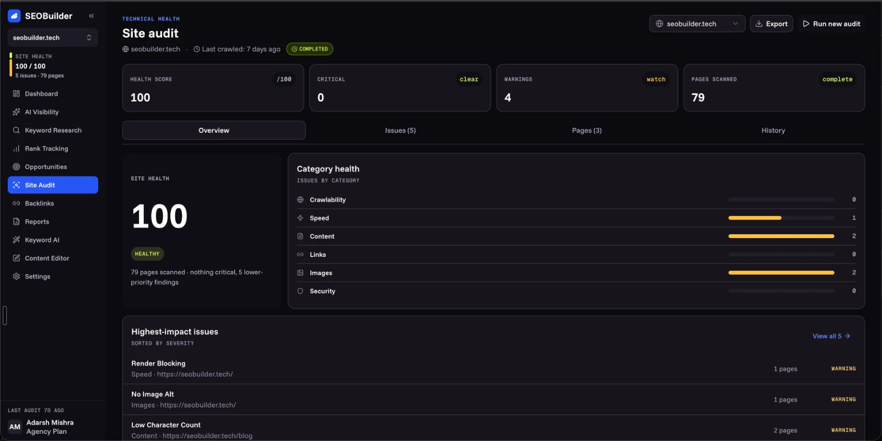This screenshot has height=441, width=882.
Task: Click the arrow icon next to View all 5
Action: [x=847, y=336]
